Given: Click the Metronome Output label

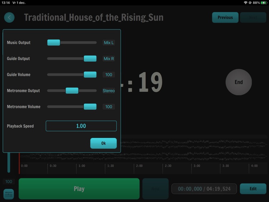Looking at the screenshot, I should tap(23, 91).
